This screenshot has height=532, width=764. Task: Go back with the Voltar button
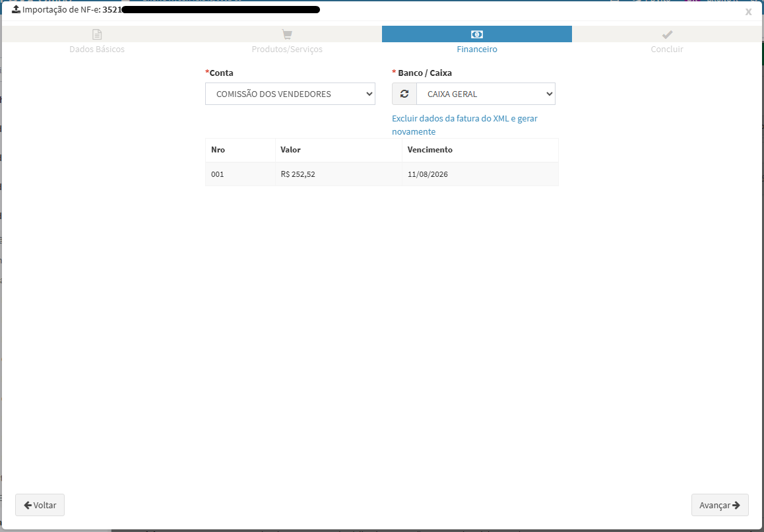[x=40, y=505]
